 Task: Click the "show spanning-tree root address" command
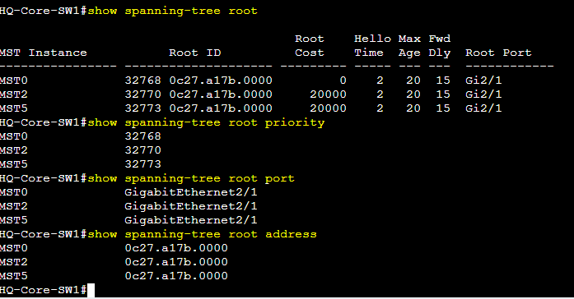203,234
